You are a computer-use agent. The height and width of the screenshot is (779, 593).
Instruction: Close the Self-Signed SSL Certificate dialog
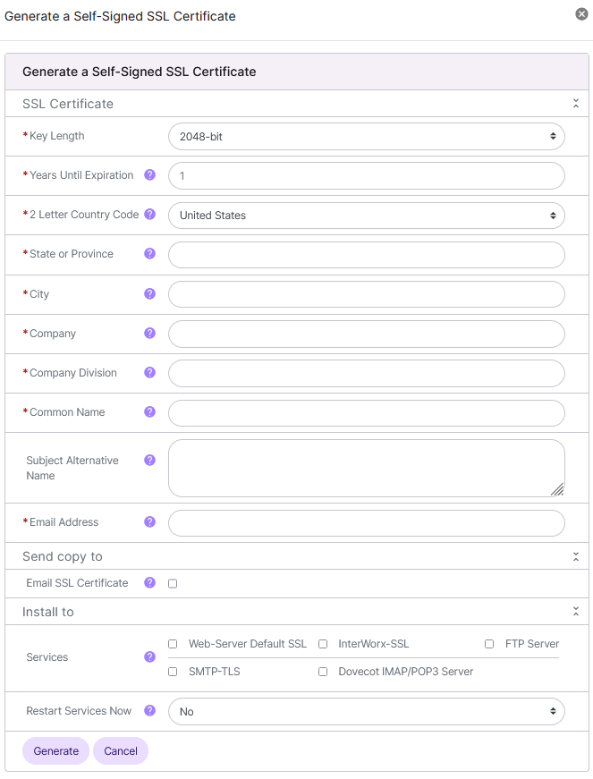click(x=581, y=14)
